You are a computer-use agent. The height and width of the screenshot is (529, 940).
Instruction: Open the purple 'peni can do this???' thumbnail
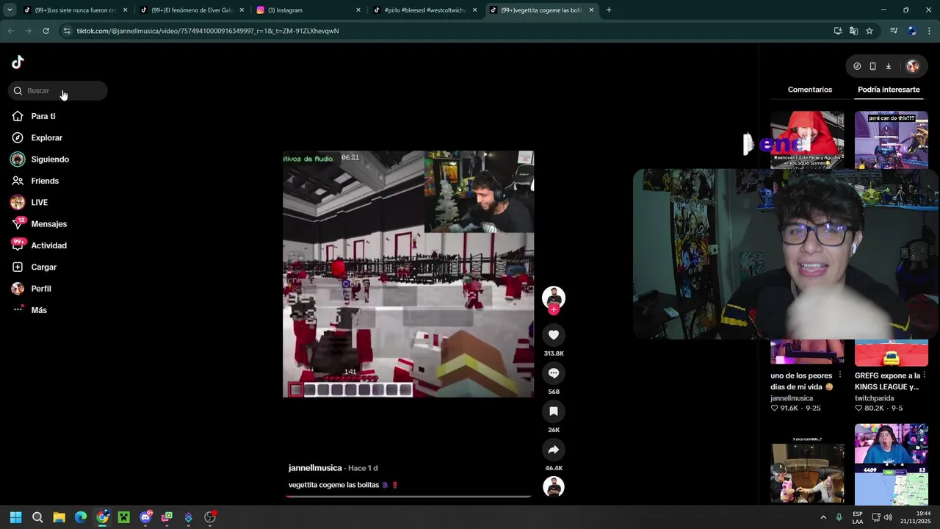(x=892, y=140)
